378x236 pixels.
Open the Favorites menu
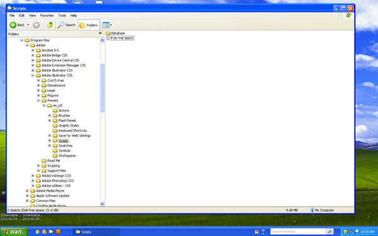[47, 15]
